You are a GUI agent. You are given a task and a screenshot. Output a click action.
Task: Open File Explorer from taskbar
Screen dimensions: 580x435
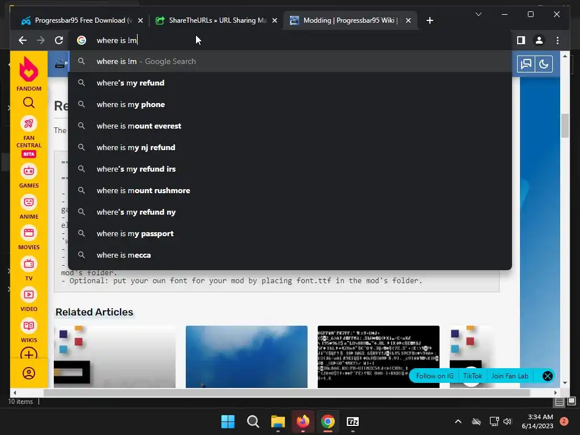[278, 421]
